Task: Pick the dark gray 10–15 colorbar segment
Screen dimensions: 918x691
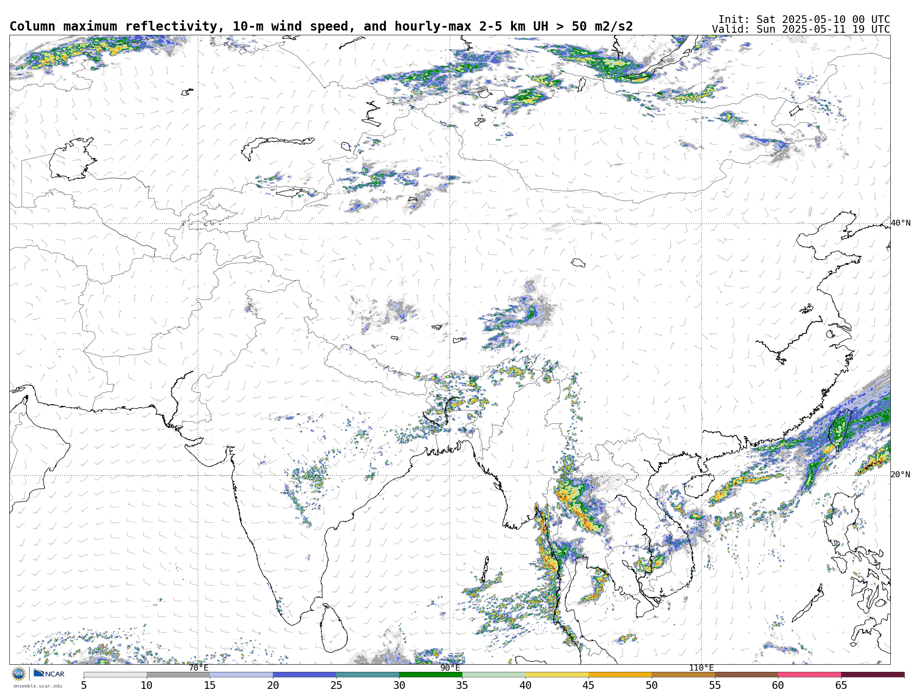Action: point(178,675)
